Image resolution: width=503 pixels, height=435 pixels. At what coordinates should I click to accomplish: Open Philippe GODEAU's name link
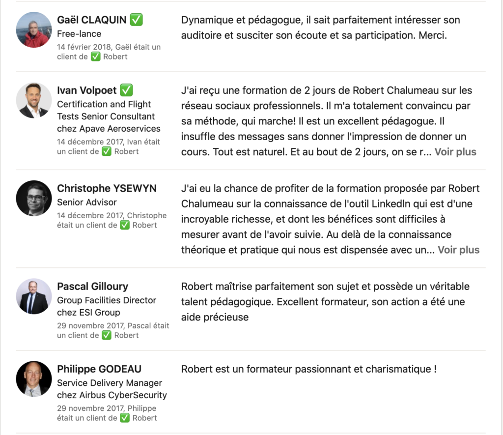[99, 369]
